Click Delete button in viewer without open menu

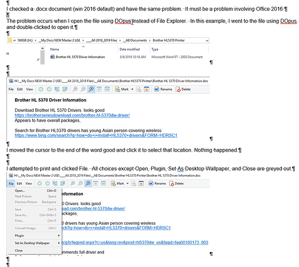pos(183,89)
